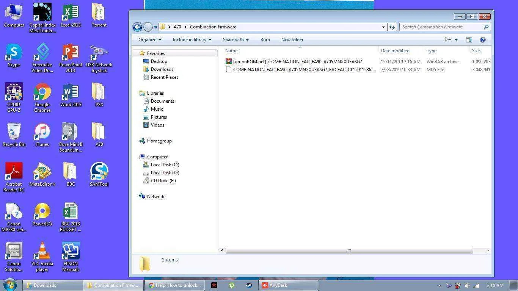Open Include in library dropdown
Screen dimensions: 518x291
pos(192,40)
